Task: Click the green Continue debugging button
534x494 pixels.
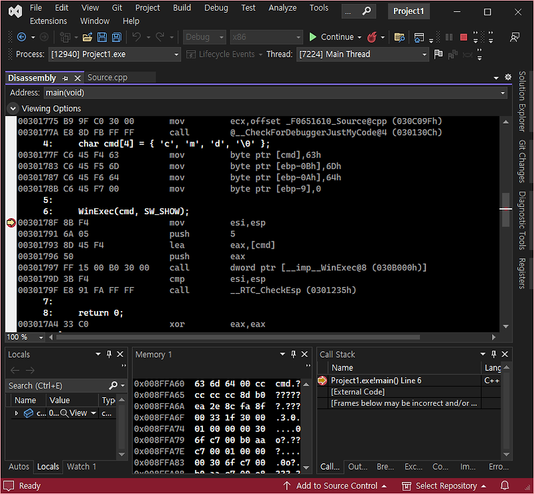Action: tap(331, 37)
